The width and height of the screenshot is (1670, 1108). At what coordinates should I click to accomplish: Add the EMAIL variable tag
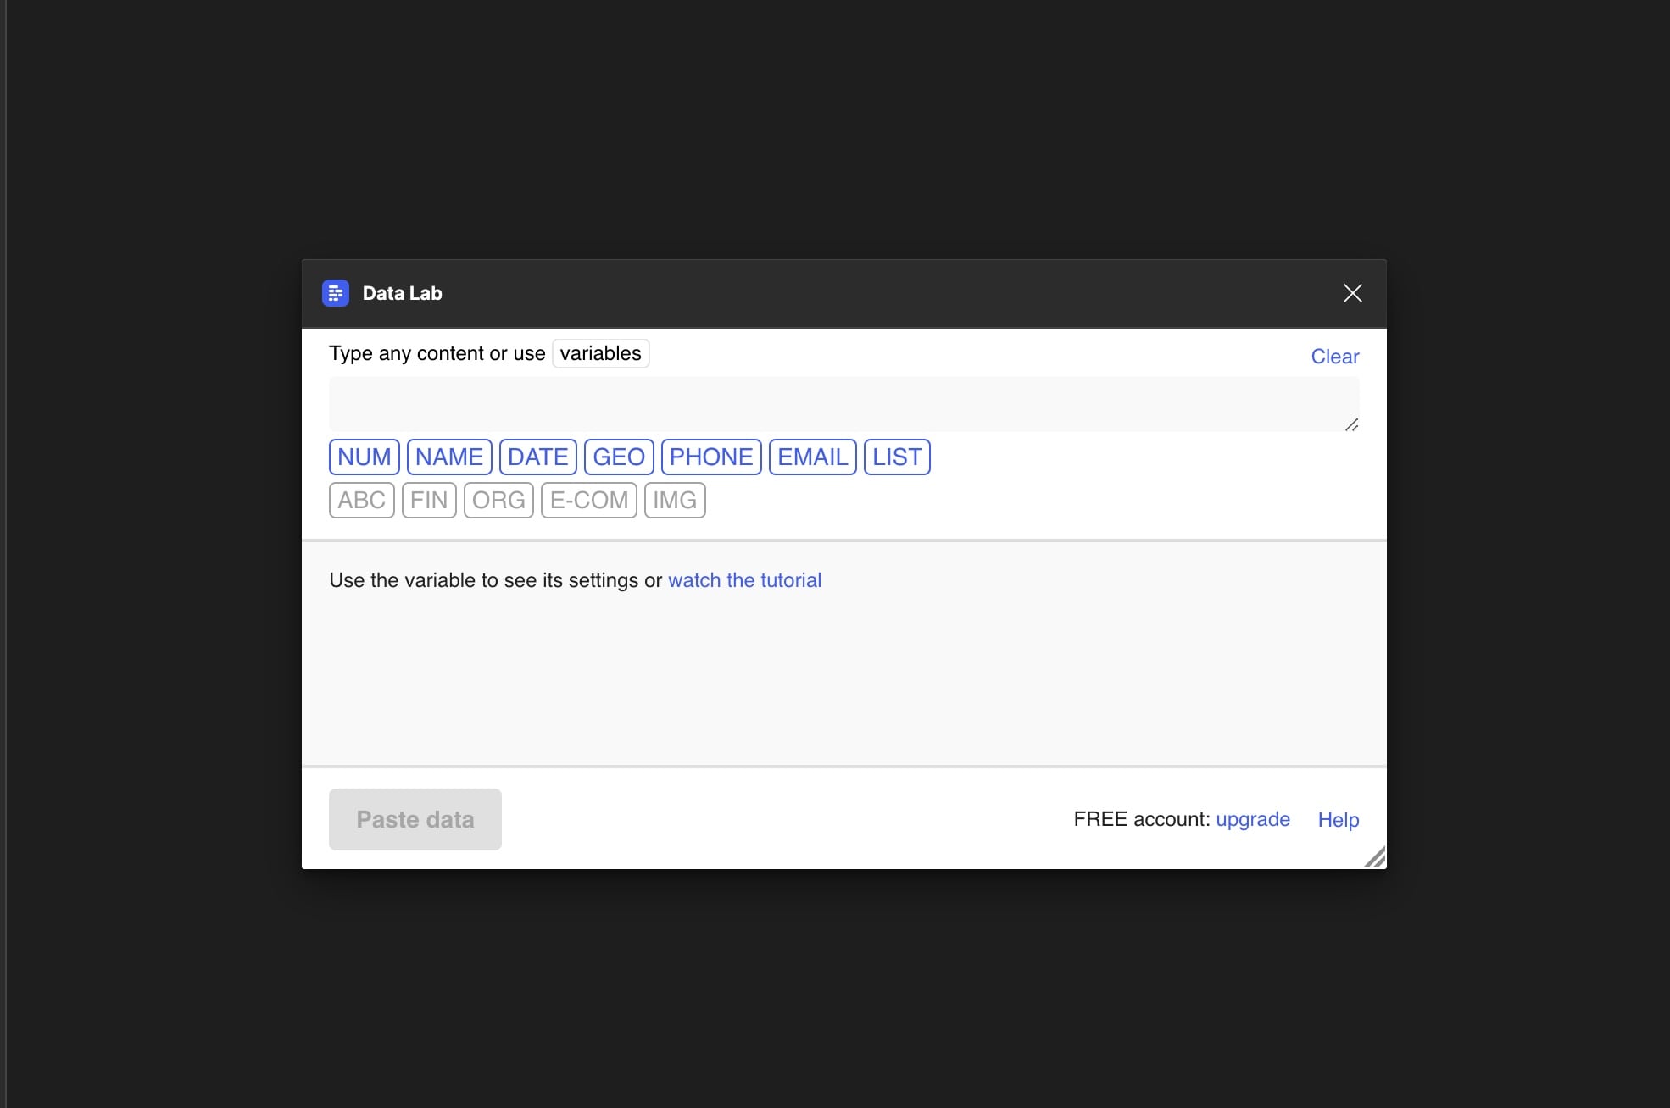pos(812,457)
